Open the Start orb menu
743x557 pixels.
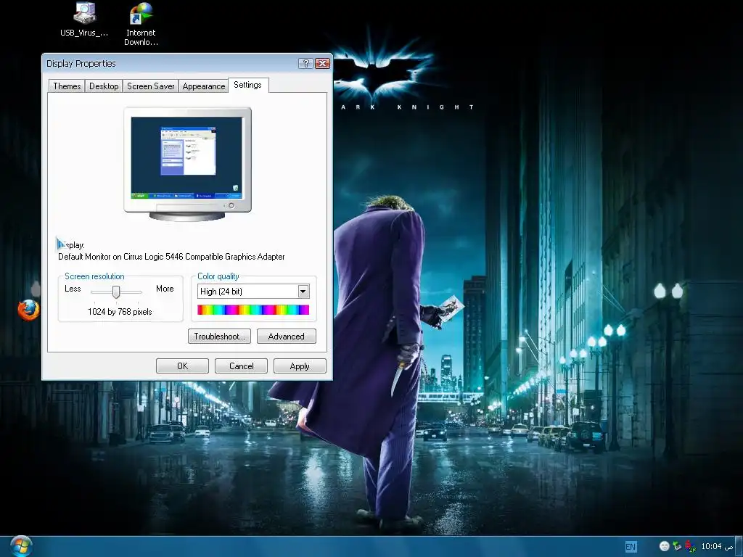[21, 546]
